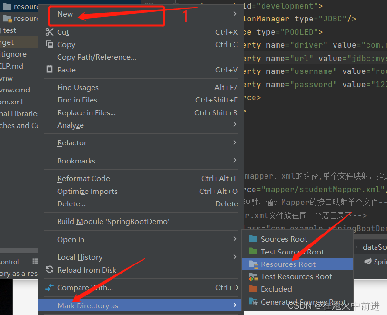Expand the Bookmarks submenu arrow

click(x=234, y=160)
